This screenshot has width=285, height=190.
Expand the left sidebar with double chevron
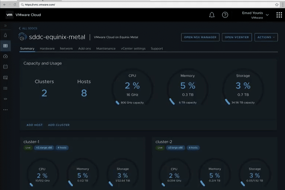[x=6, y=26]
